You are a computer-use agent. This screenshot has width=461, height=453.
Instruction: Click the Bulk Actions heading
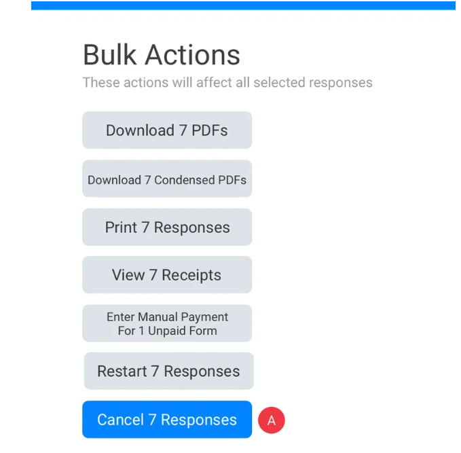[x=162, y=55]
